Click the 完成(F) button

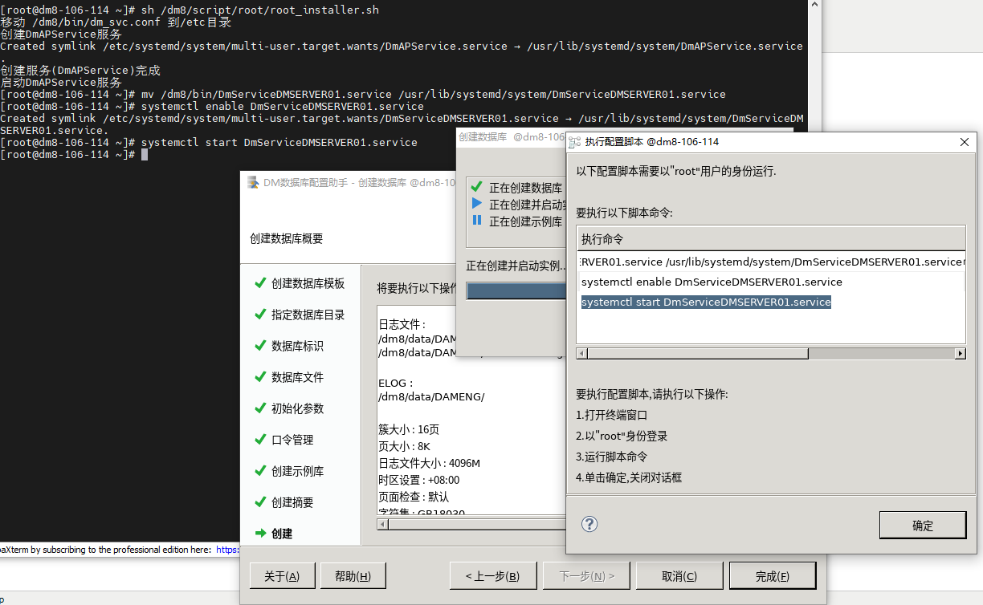click(772, 575)
